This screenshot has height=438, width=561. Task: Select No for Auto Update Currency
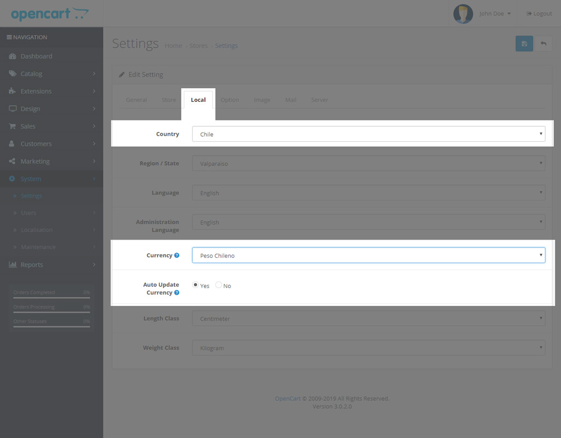tap(219, 285)
